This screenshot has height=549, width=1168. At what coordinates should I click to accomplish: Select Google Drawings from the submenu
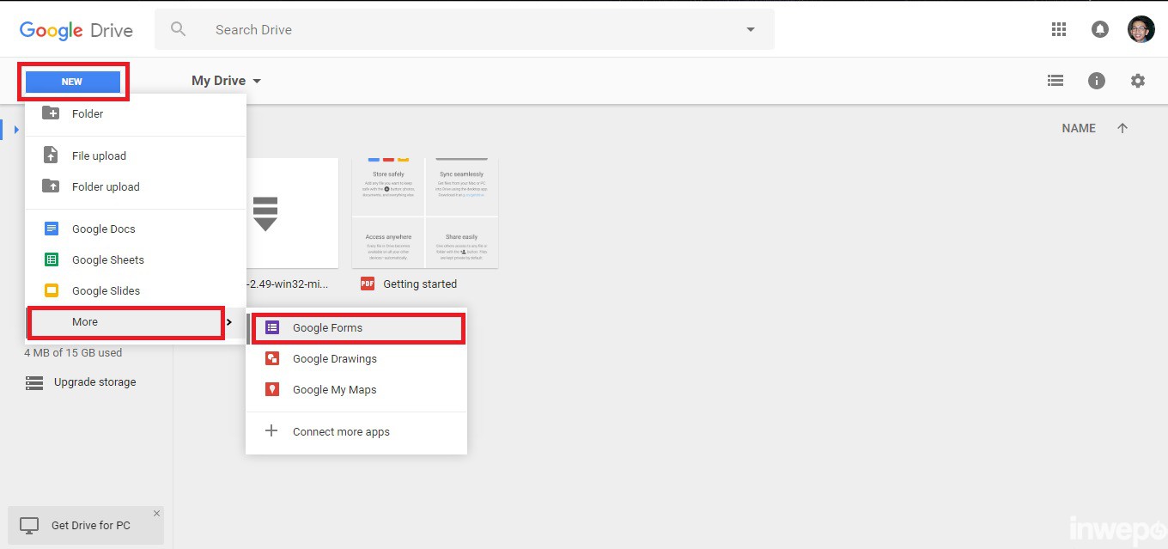[356, 358]
